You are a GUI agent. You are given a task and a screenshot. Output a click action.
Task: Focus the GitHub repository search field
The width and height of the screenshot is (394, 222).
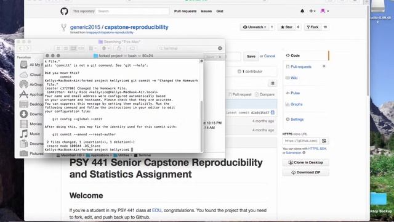[x=133, y=11]
